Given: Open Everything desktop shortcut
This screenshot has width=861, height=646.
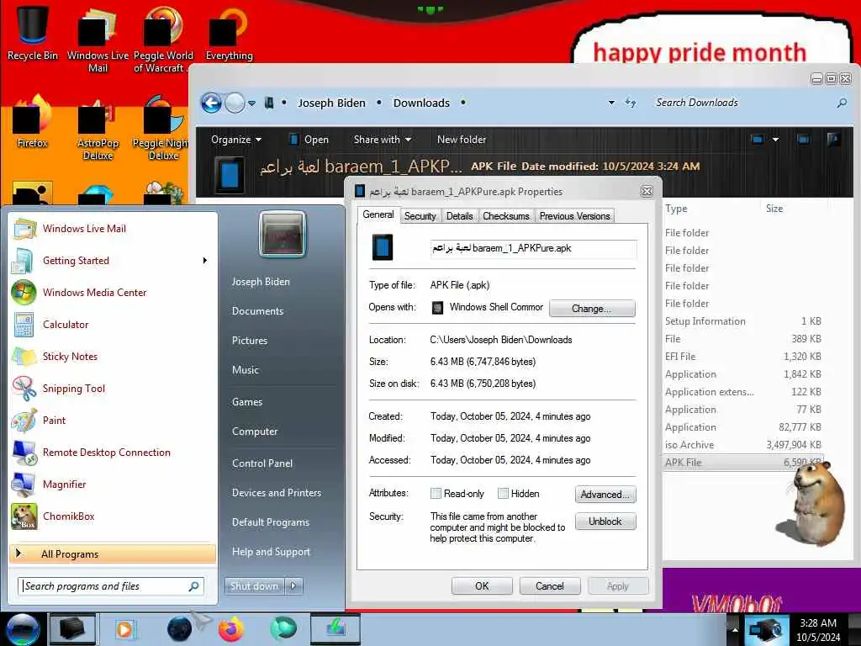Looking at the screenshot, I should click(x=229, y=34).
